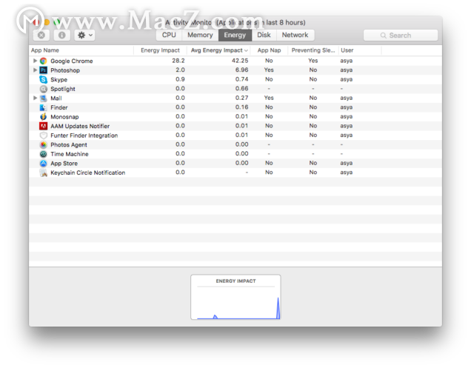Click the App Store icon
Image resolution: width=471 pixels, height=368 pixels.
click(44, 164)
